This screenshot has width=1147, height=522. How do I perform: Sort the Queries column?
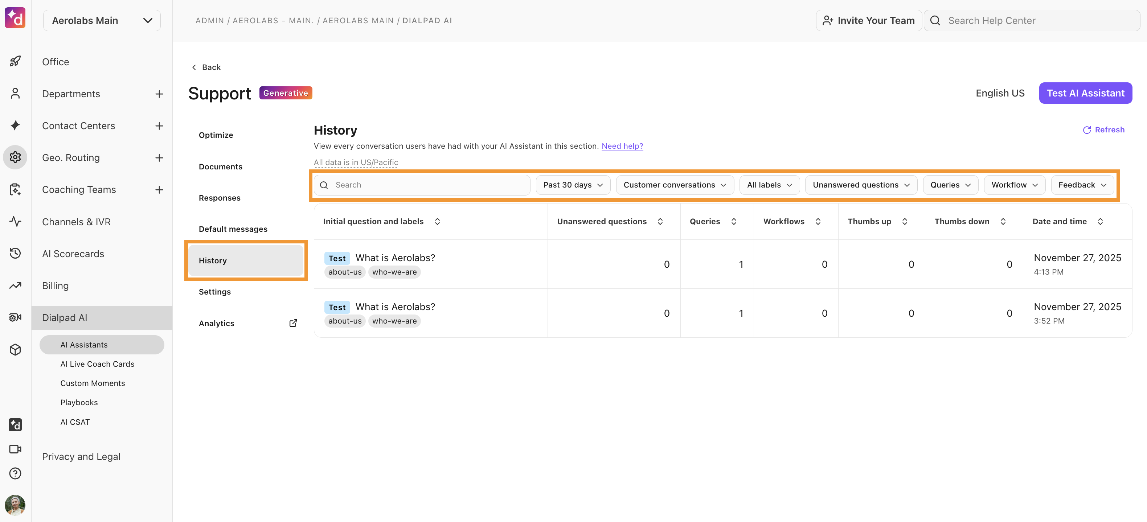pyautogui.click(x=734, y=222)
